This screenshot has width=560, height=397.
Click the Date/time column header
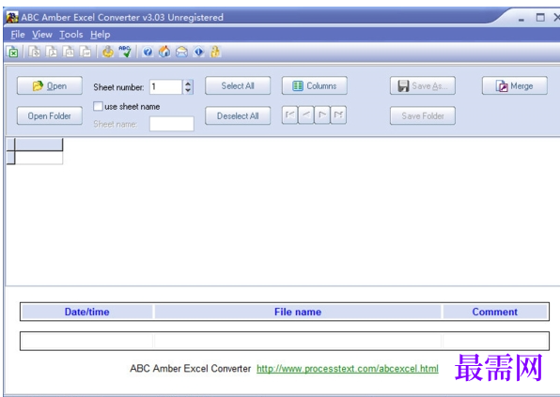(x=86, y=312)
